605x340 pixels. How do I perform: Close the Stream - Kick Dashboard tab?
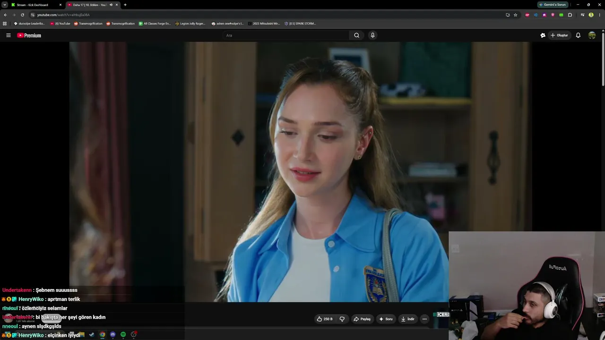[x=60, y=5]
